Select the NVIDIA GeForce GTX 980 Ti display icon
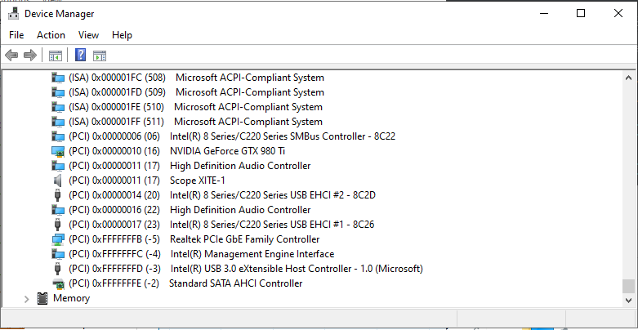The image size is (638, 330). click(x=58, y=151)
